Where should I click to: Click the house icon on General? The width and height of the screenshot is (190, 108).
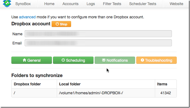pos(24,60)
